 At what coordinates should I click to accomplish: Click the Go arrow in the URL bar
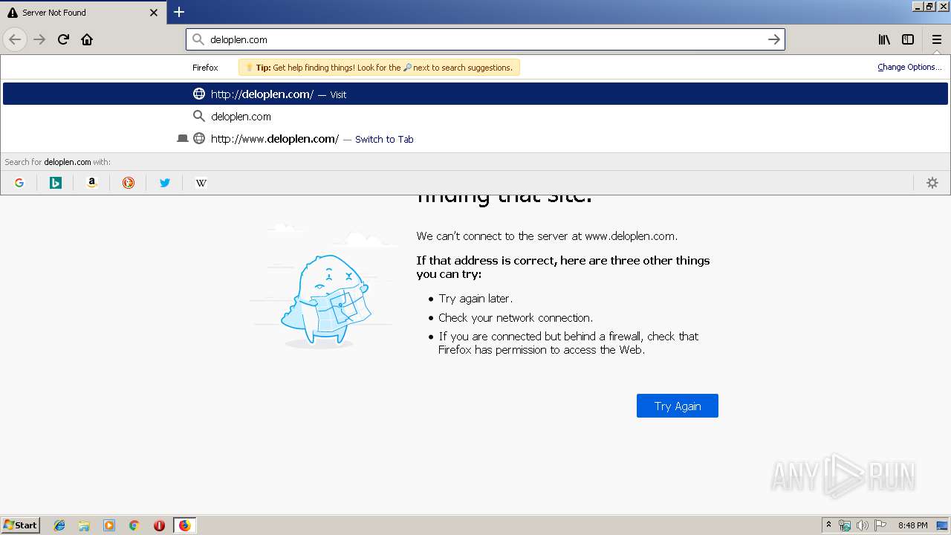click(773, 39)
